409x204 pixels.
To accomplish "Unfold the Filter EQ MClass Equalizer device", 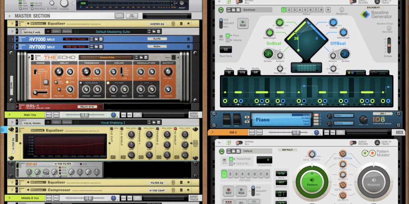I will tap(12, 183).
